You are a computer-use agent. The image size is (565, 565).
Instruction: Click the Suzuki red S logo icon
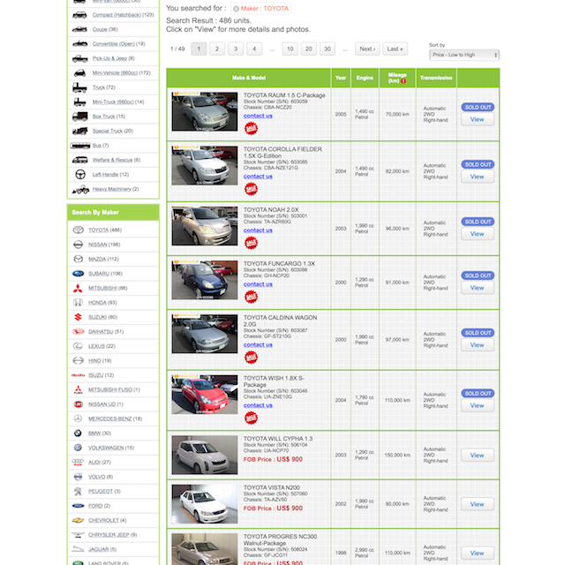(78, 317)
